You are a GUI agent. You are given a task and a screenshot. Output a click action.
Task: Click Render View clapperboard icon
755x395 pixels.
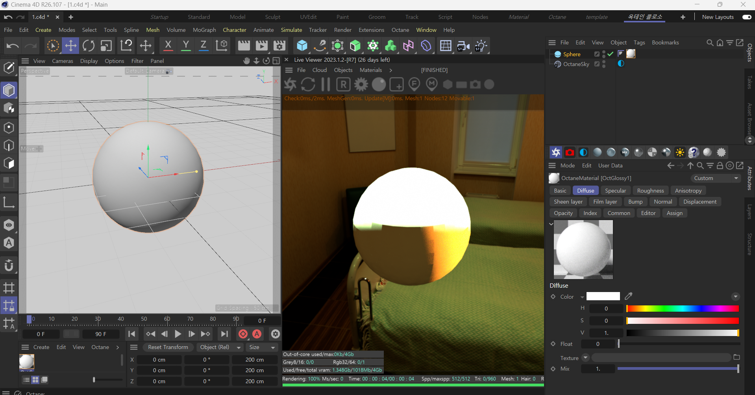244,46
